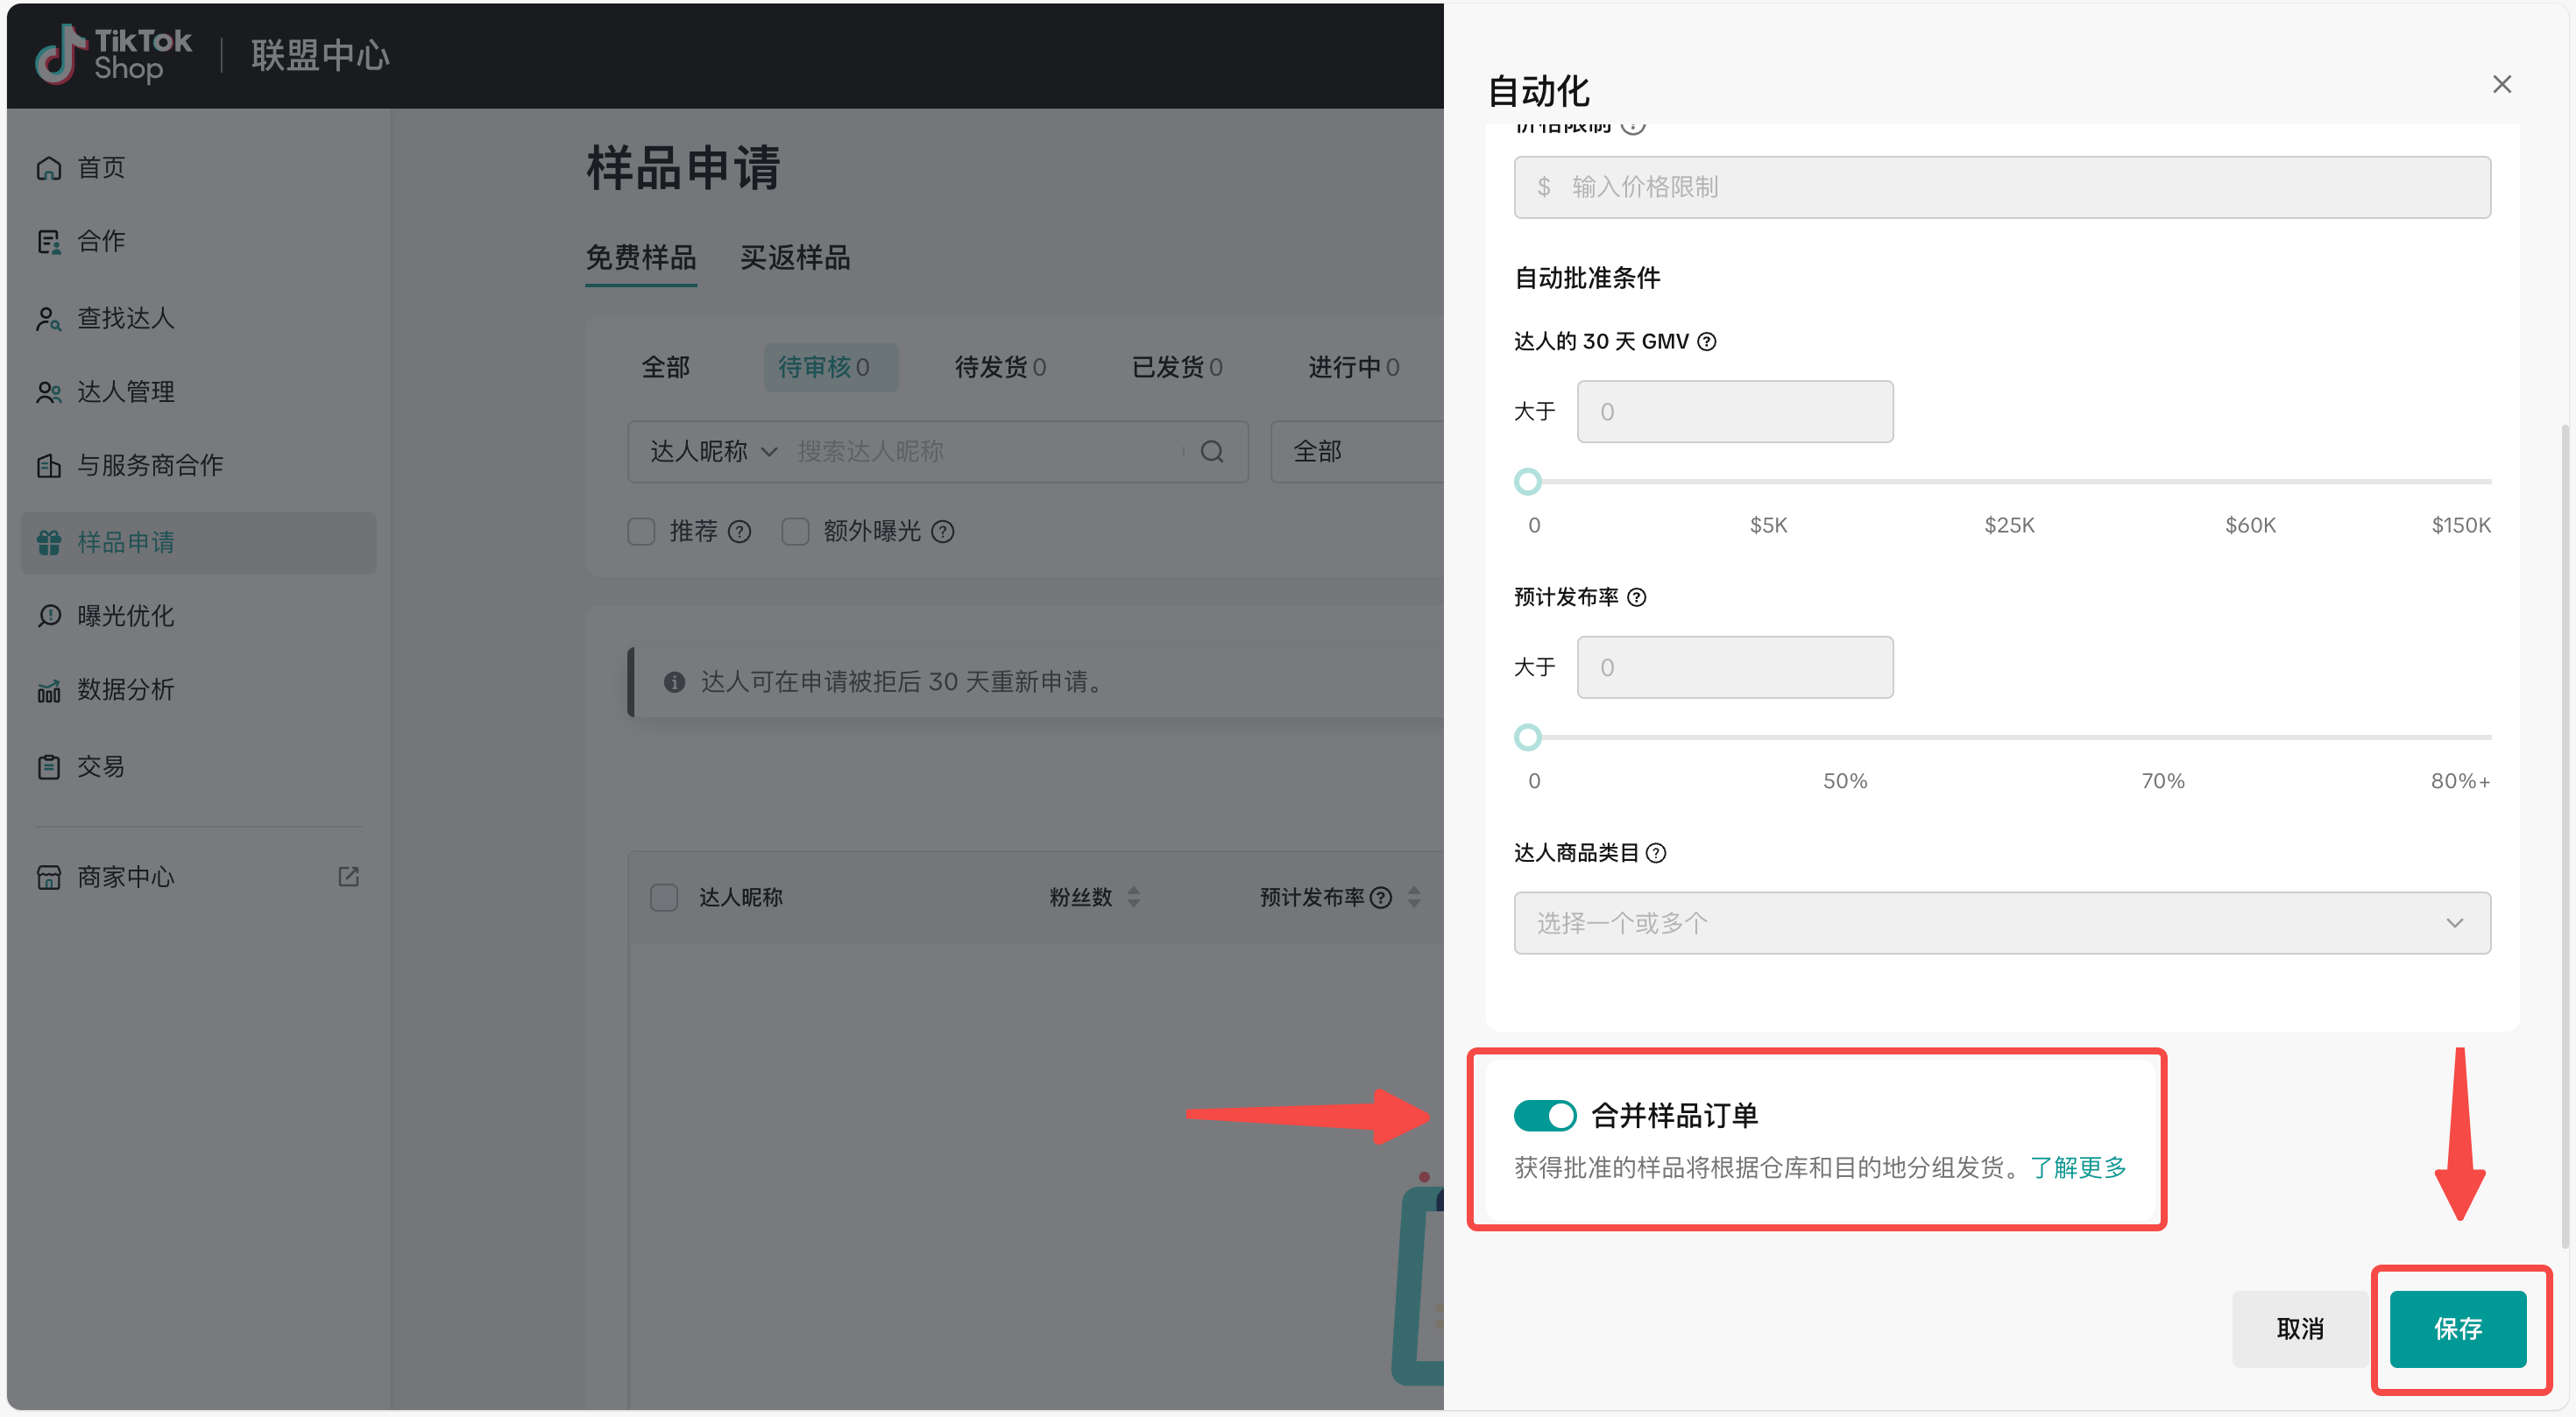Open 商家中心 external link icon

[348, 877]
